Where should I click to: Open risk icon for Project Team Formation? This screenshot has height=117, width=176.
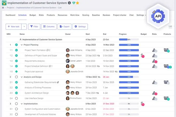[x=154, y=50]
